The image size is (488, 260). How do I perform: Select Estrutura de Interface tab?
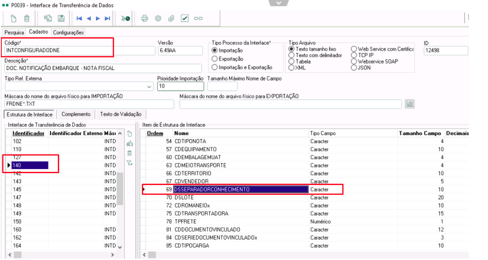(29, 115)
